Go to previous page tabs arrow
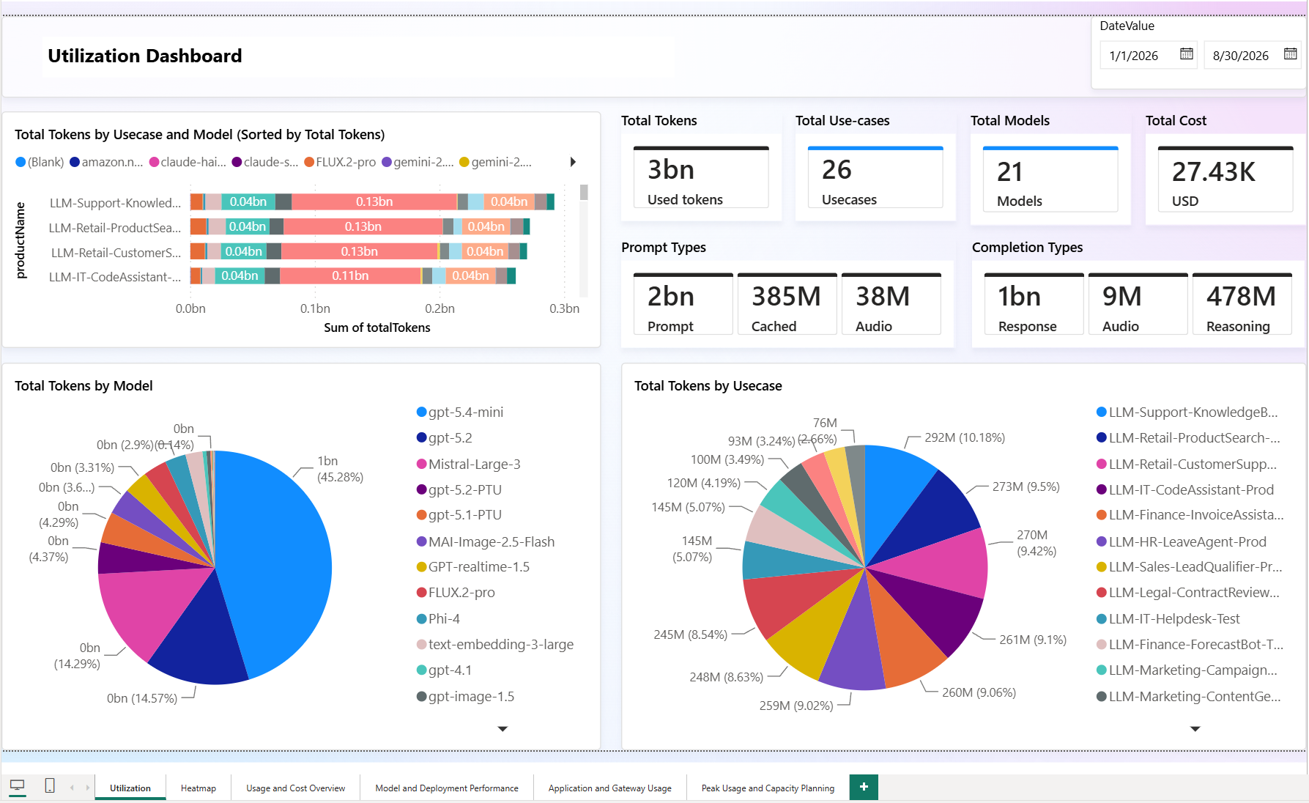 click(72, 788)
